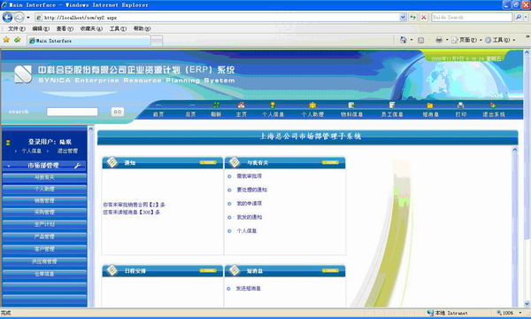Collapse the 市场部管理 sidebar section
This screenshot has width=531, height=319.
point(9,166)
